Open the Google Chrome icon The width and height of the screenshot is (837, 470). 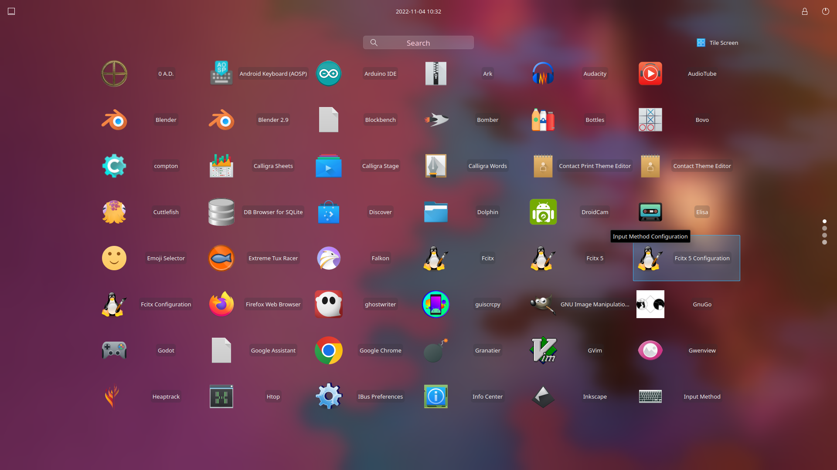point(329,350)
